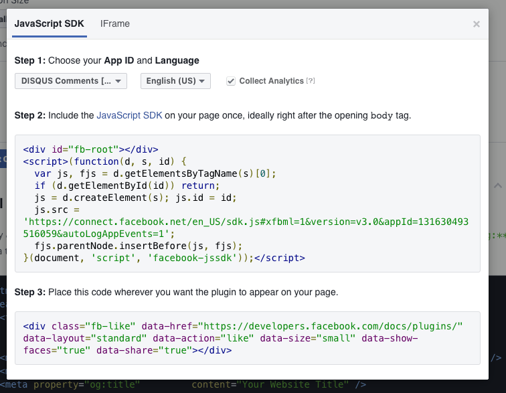Click the Step 1 heading text

pyautogui.click(x=107, y=60)
